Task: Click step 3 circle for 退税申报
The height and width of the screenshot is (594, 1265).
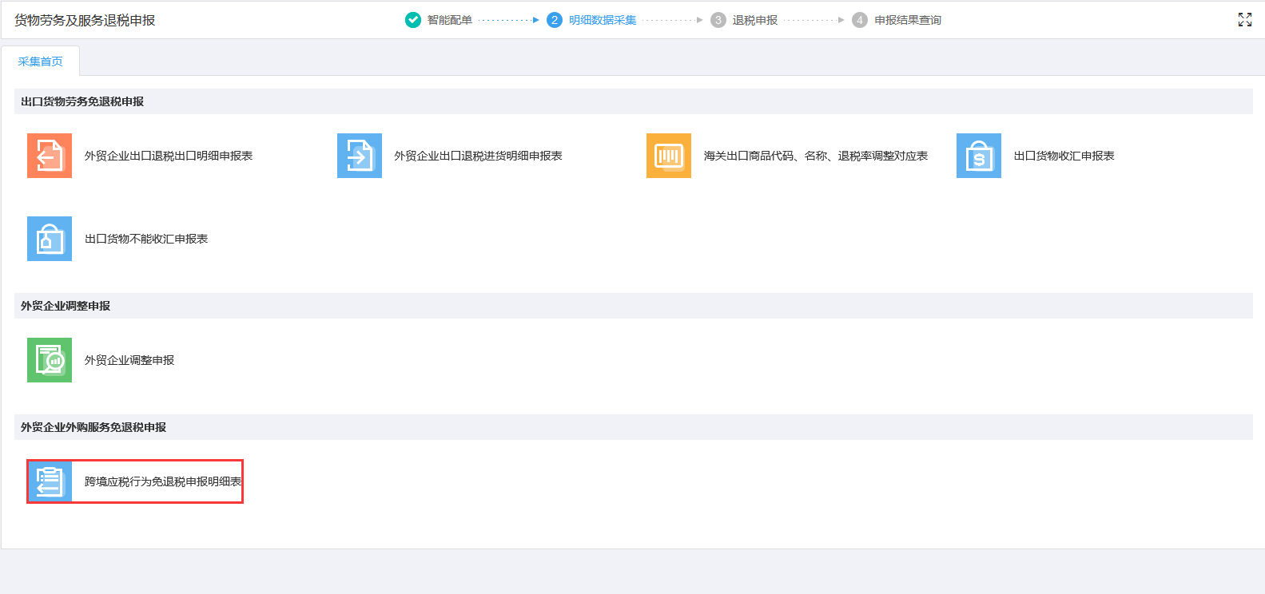Action: [718, 20]
